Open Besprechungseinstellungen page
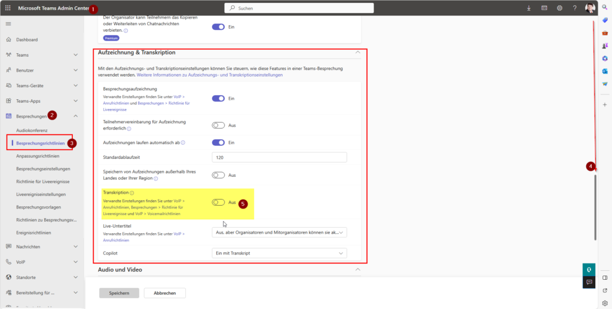The width and height of the screenshot is (612, 309). [x=42, y=169]
